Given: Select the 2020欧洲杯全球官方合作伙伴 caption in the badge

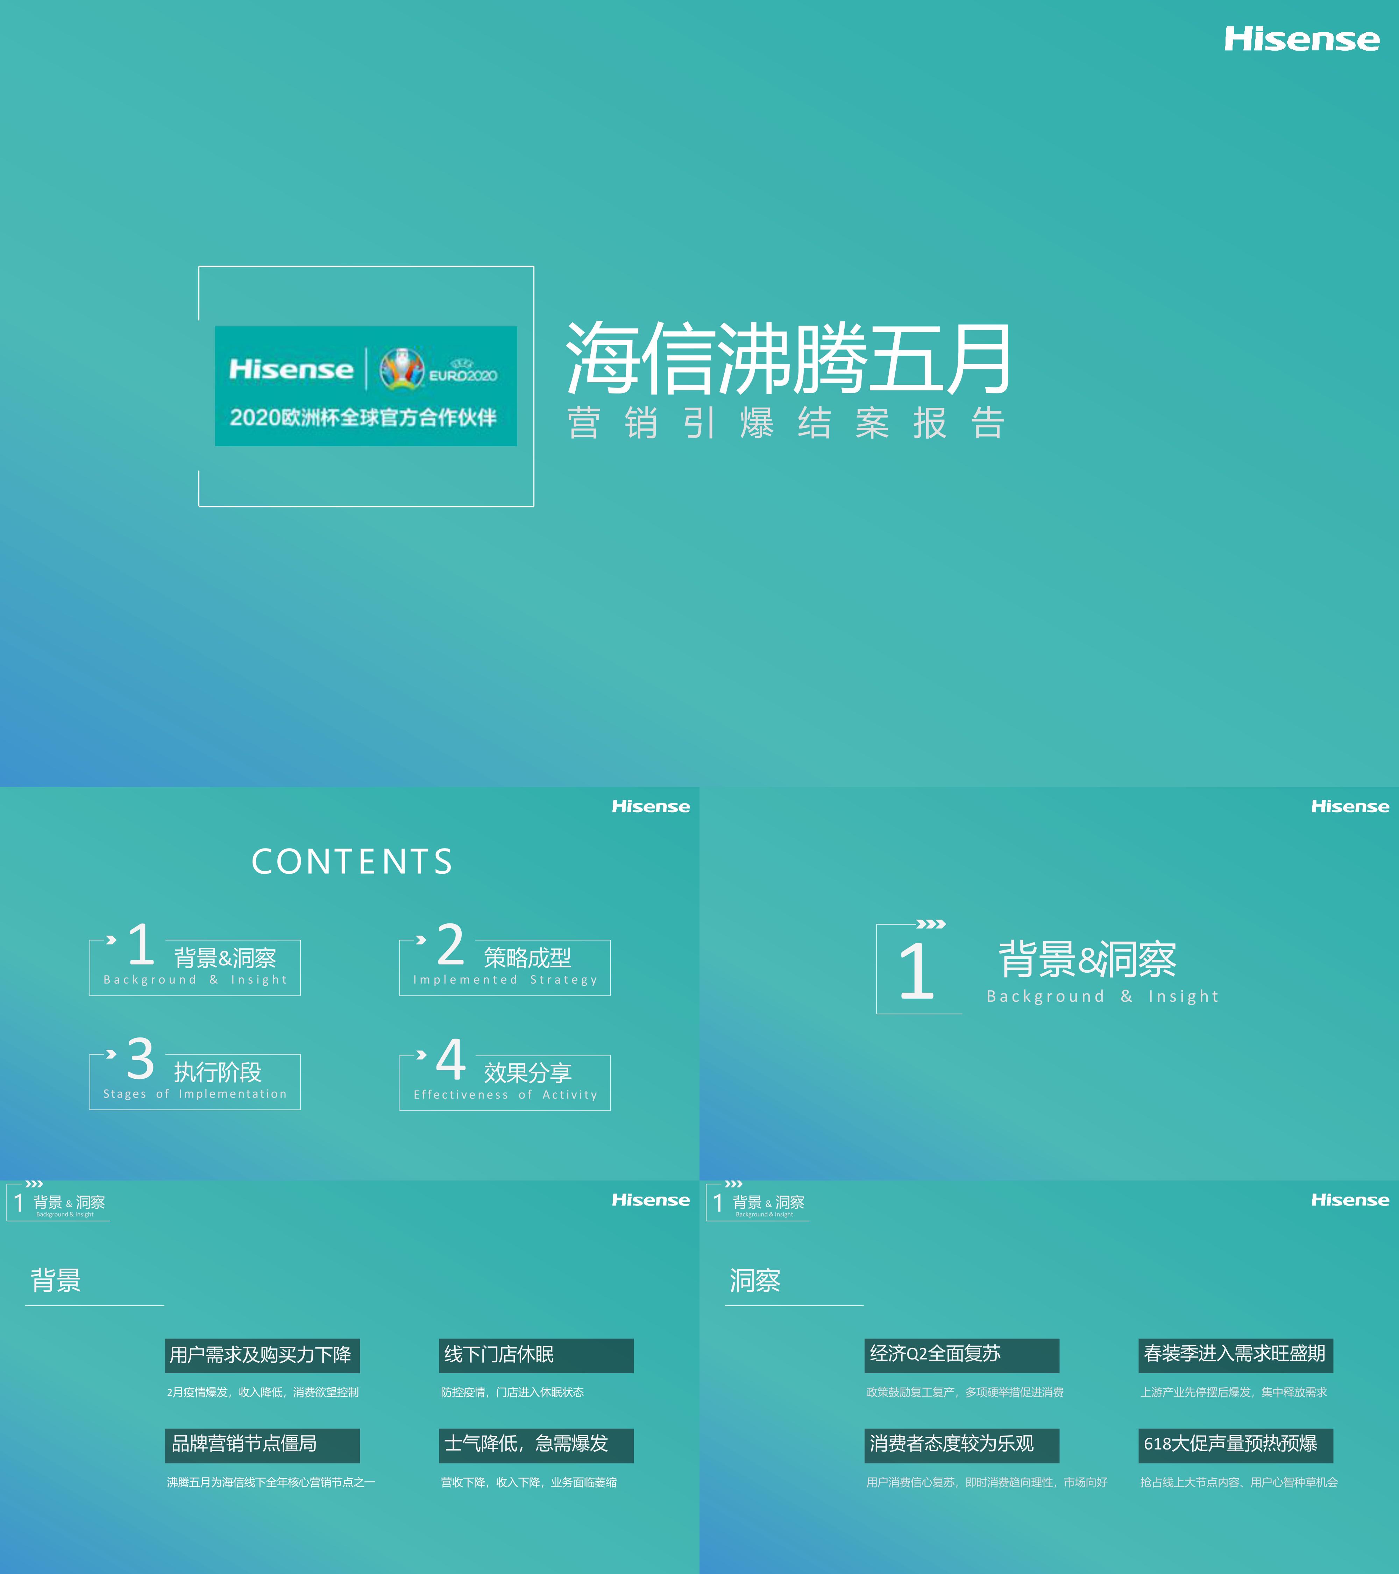Looking at the screenshot, I should (x=363, y=417).
